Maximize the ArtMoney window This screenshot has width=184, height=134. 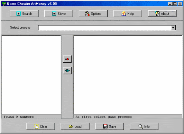[x=175, y=4]
